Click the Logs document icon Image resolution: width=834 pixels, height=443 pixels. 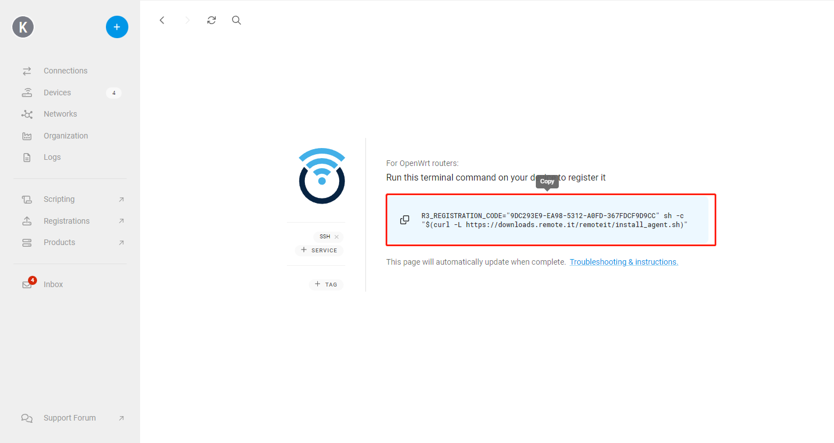(27, 158)
